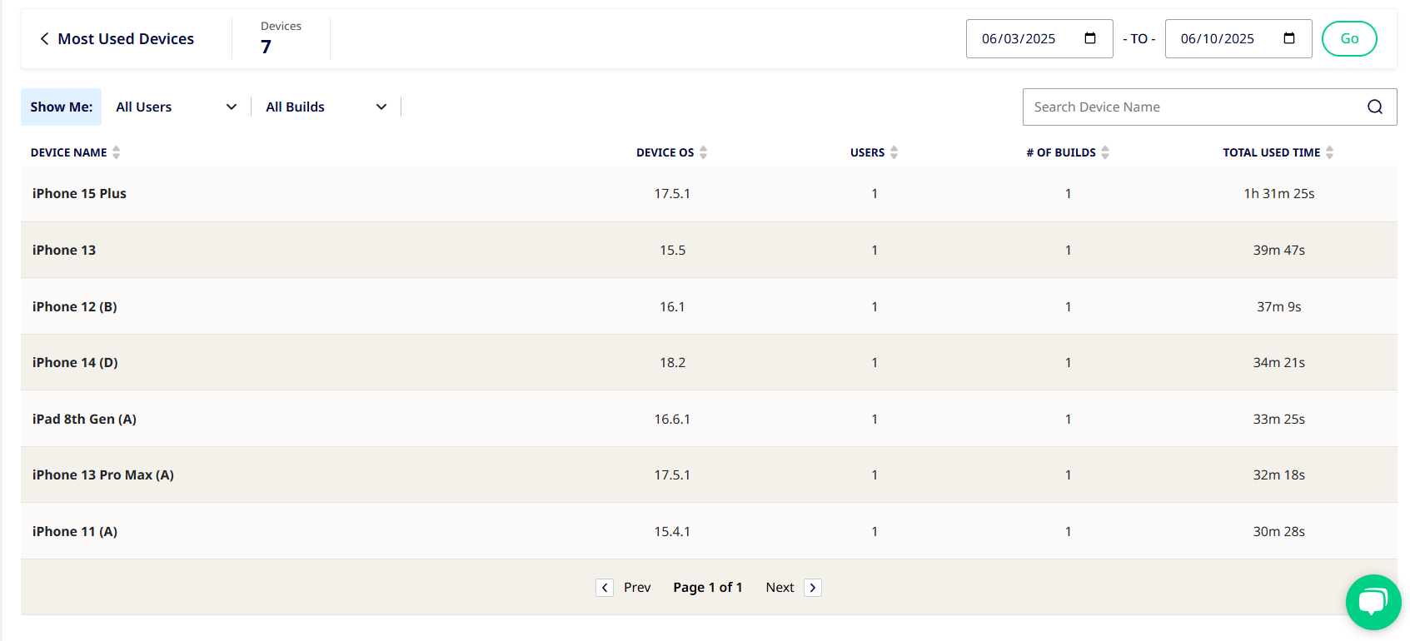The width and height of the screenshot is (1410, 641).
Task: Sort by Device OS column arrows
Action: (704, 152)
